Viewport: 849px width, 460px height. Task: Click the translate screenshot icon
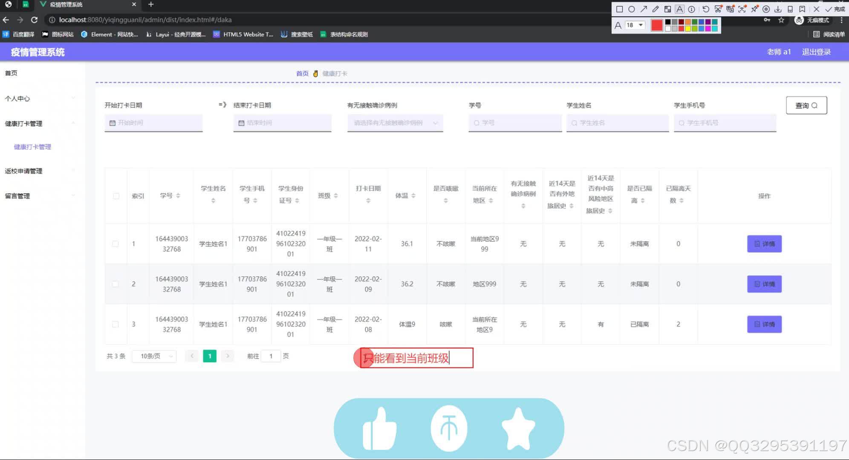[x=730, y=9]
